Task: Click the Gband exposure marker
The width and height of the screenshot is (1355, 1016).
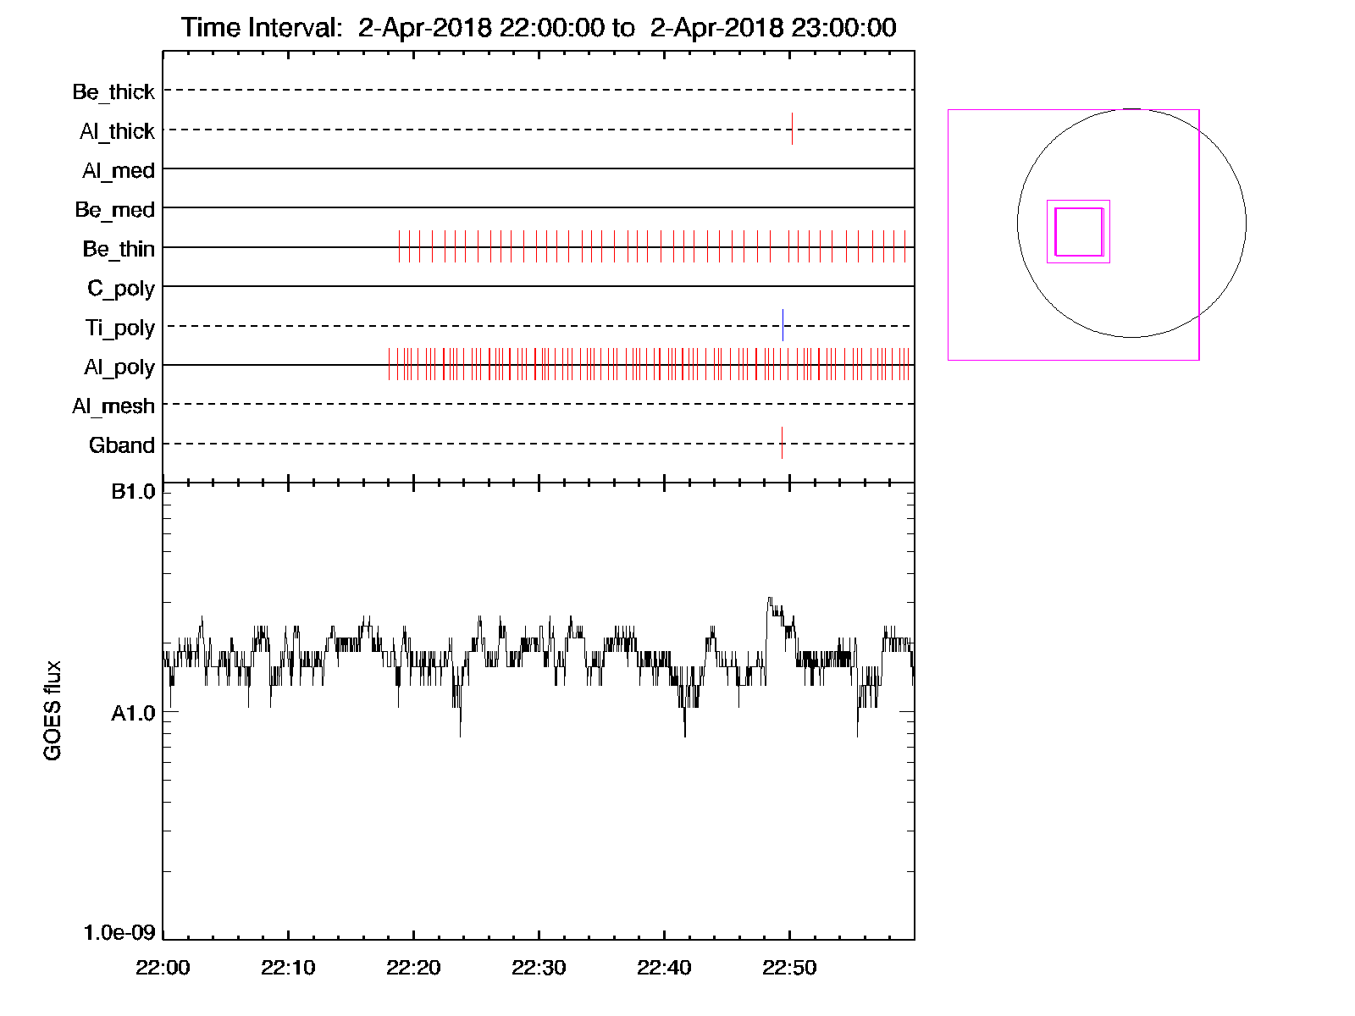Action: [x=782, y=443]
